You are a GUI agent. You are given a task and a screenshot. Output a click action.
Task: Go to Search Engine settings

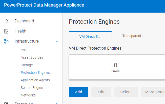pyautogui.click(x=32, y=88)
